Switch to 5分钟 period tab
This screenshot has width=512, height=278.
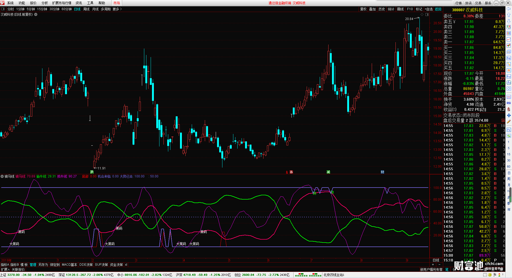(x=31, y=9)
